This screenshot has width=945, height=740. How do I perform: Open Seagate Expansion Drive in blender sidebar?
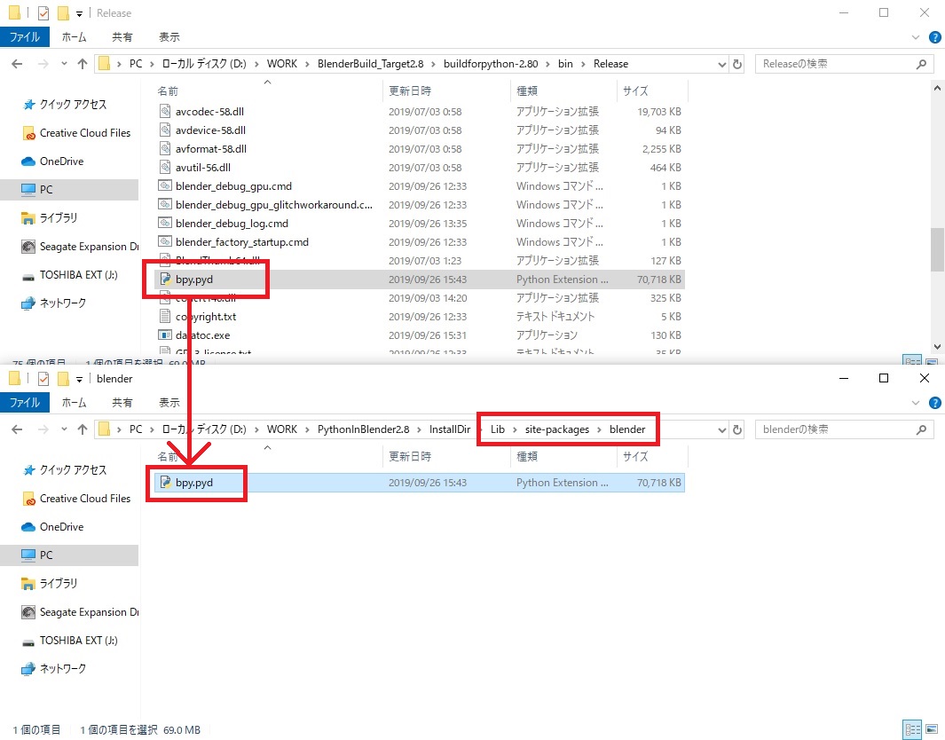80,611
